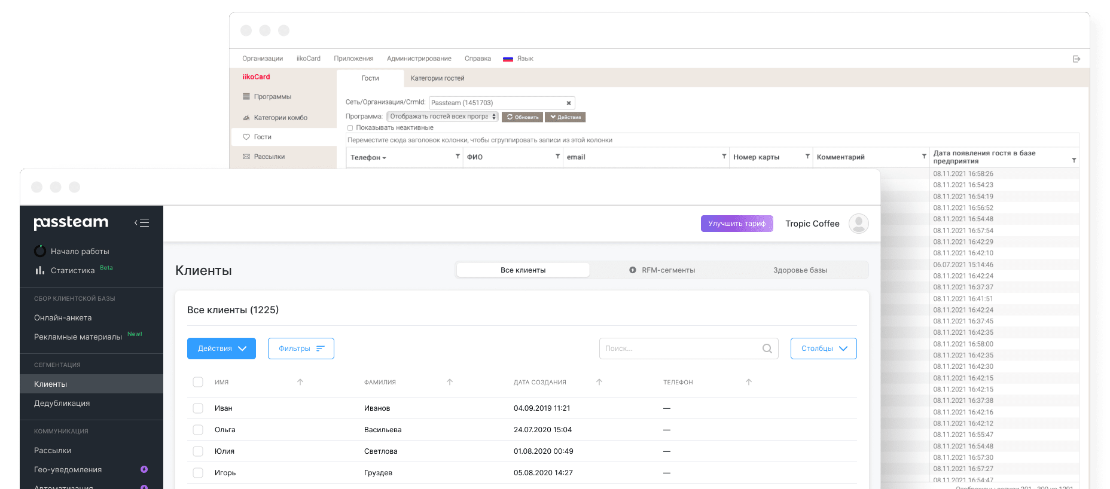Click Tropic Coffee account name
The width and height of the screenshot is (1110, 489).
click(x=812, y=224)
